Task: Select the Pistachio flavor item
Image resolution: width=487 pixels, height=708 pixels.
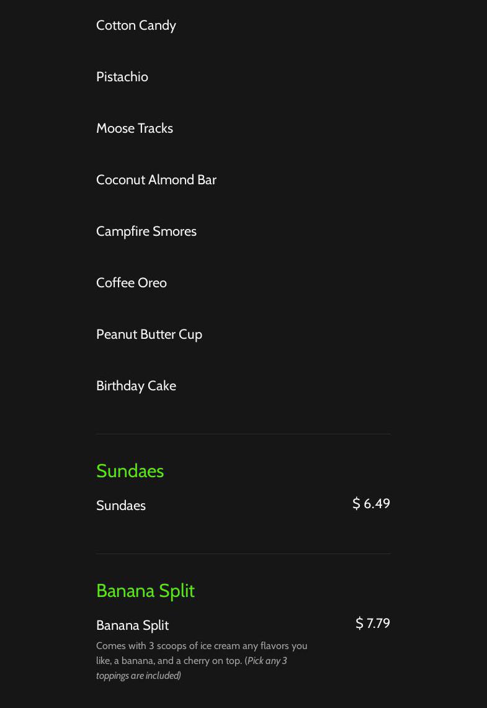Action: coord(122,77)
